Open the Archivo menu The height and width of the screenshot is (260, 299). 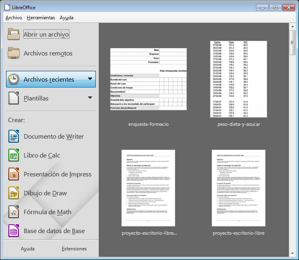coord(14,18)
